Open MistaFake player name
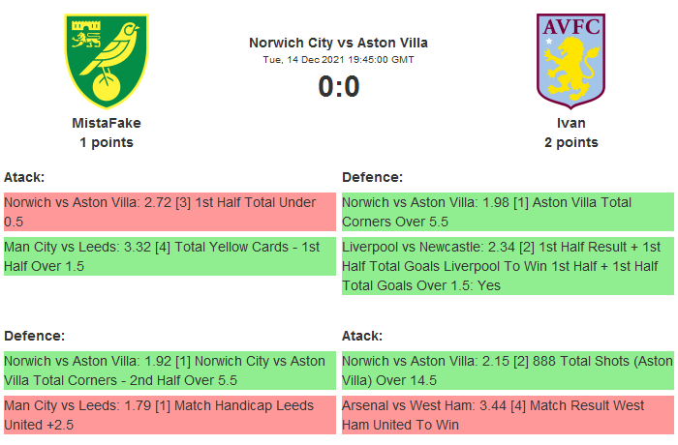The image size is (678, 445). pyautogui.click(x=107, y=123)
